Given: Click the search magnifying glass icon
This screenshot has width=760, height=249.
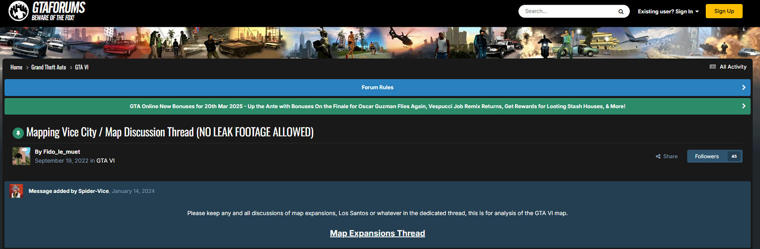Looking at the screenshot, I should (621, 12).
